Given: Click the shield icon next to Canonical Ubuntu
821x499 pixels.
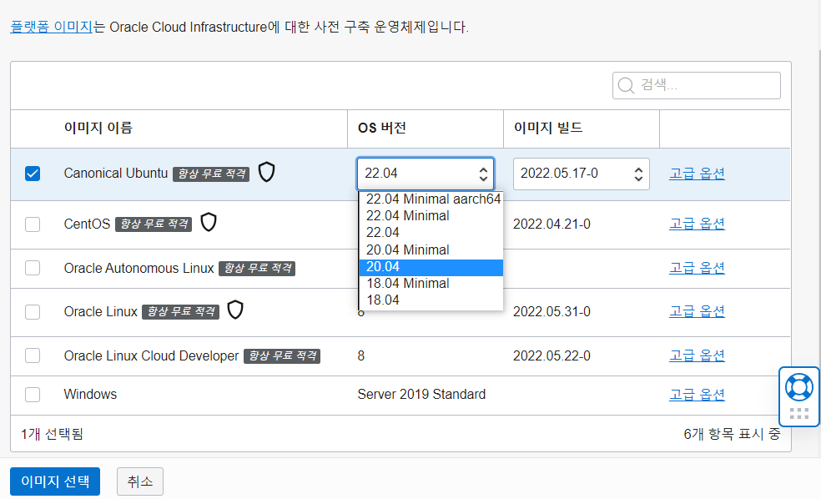Looking at the screenshot, I should [x=266, y=172].
